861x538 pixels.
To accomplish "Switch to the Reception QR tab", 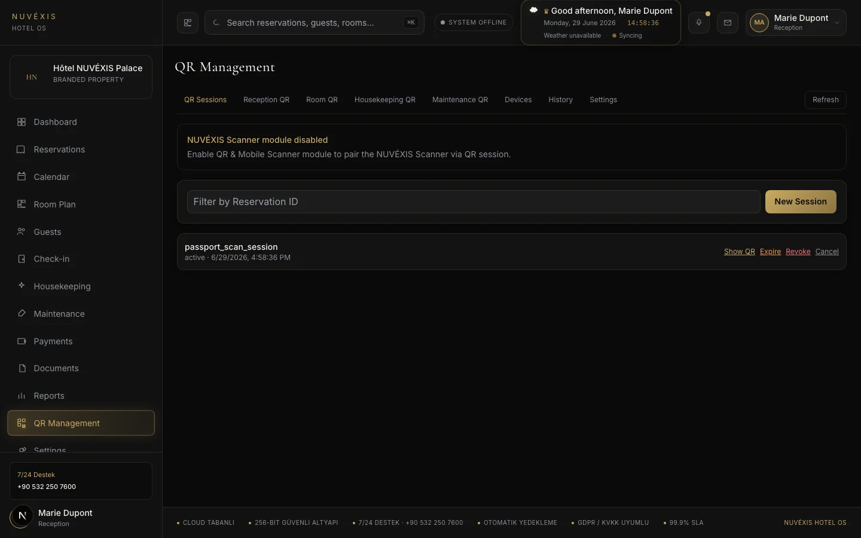I will 266,100.
